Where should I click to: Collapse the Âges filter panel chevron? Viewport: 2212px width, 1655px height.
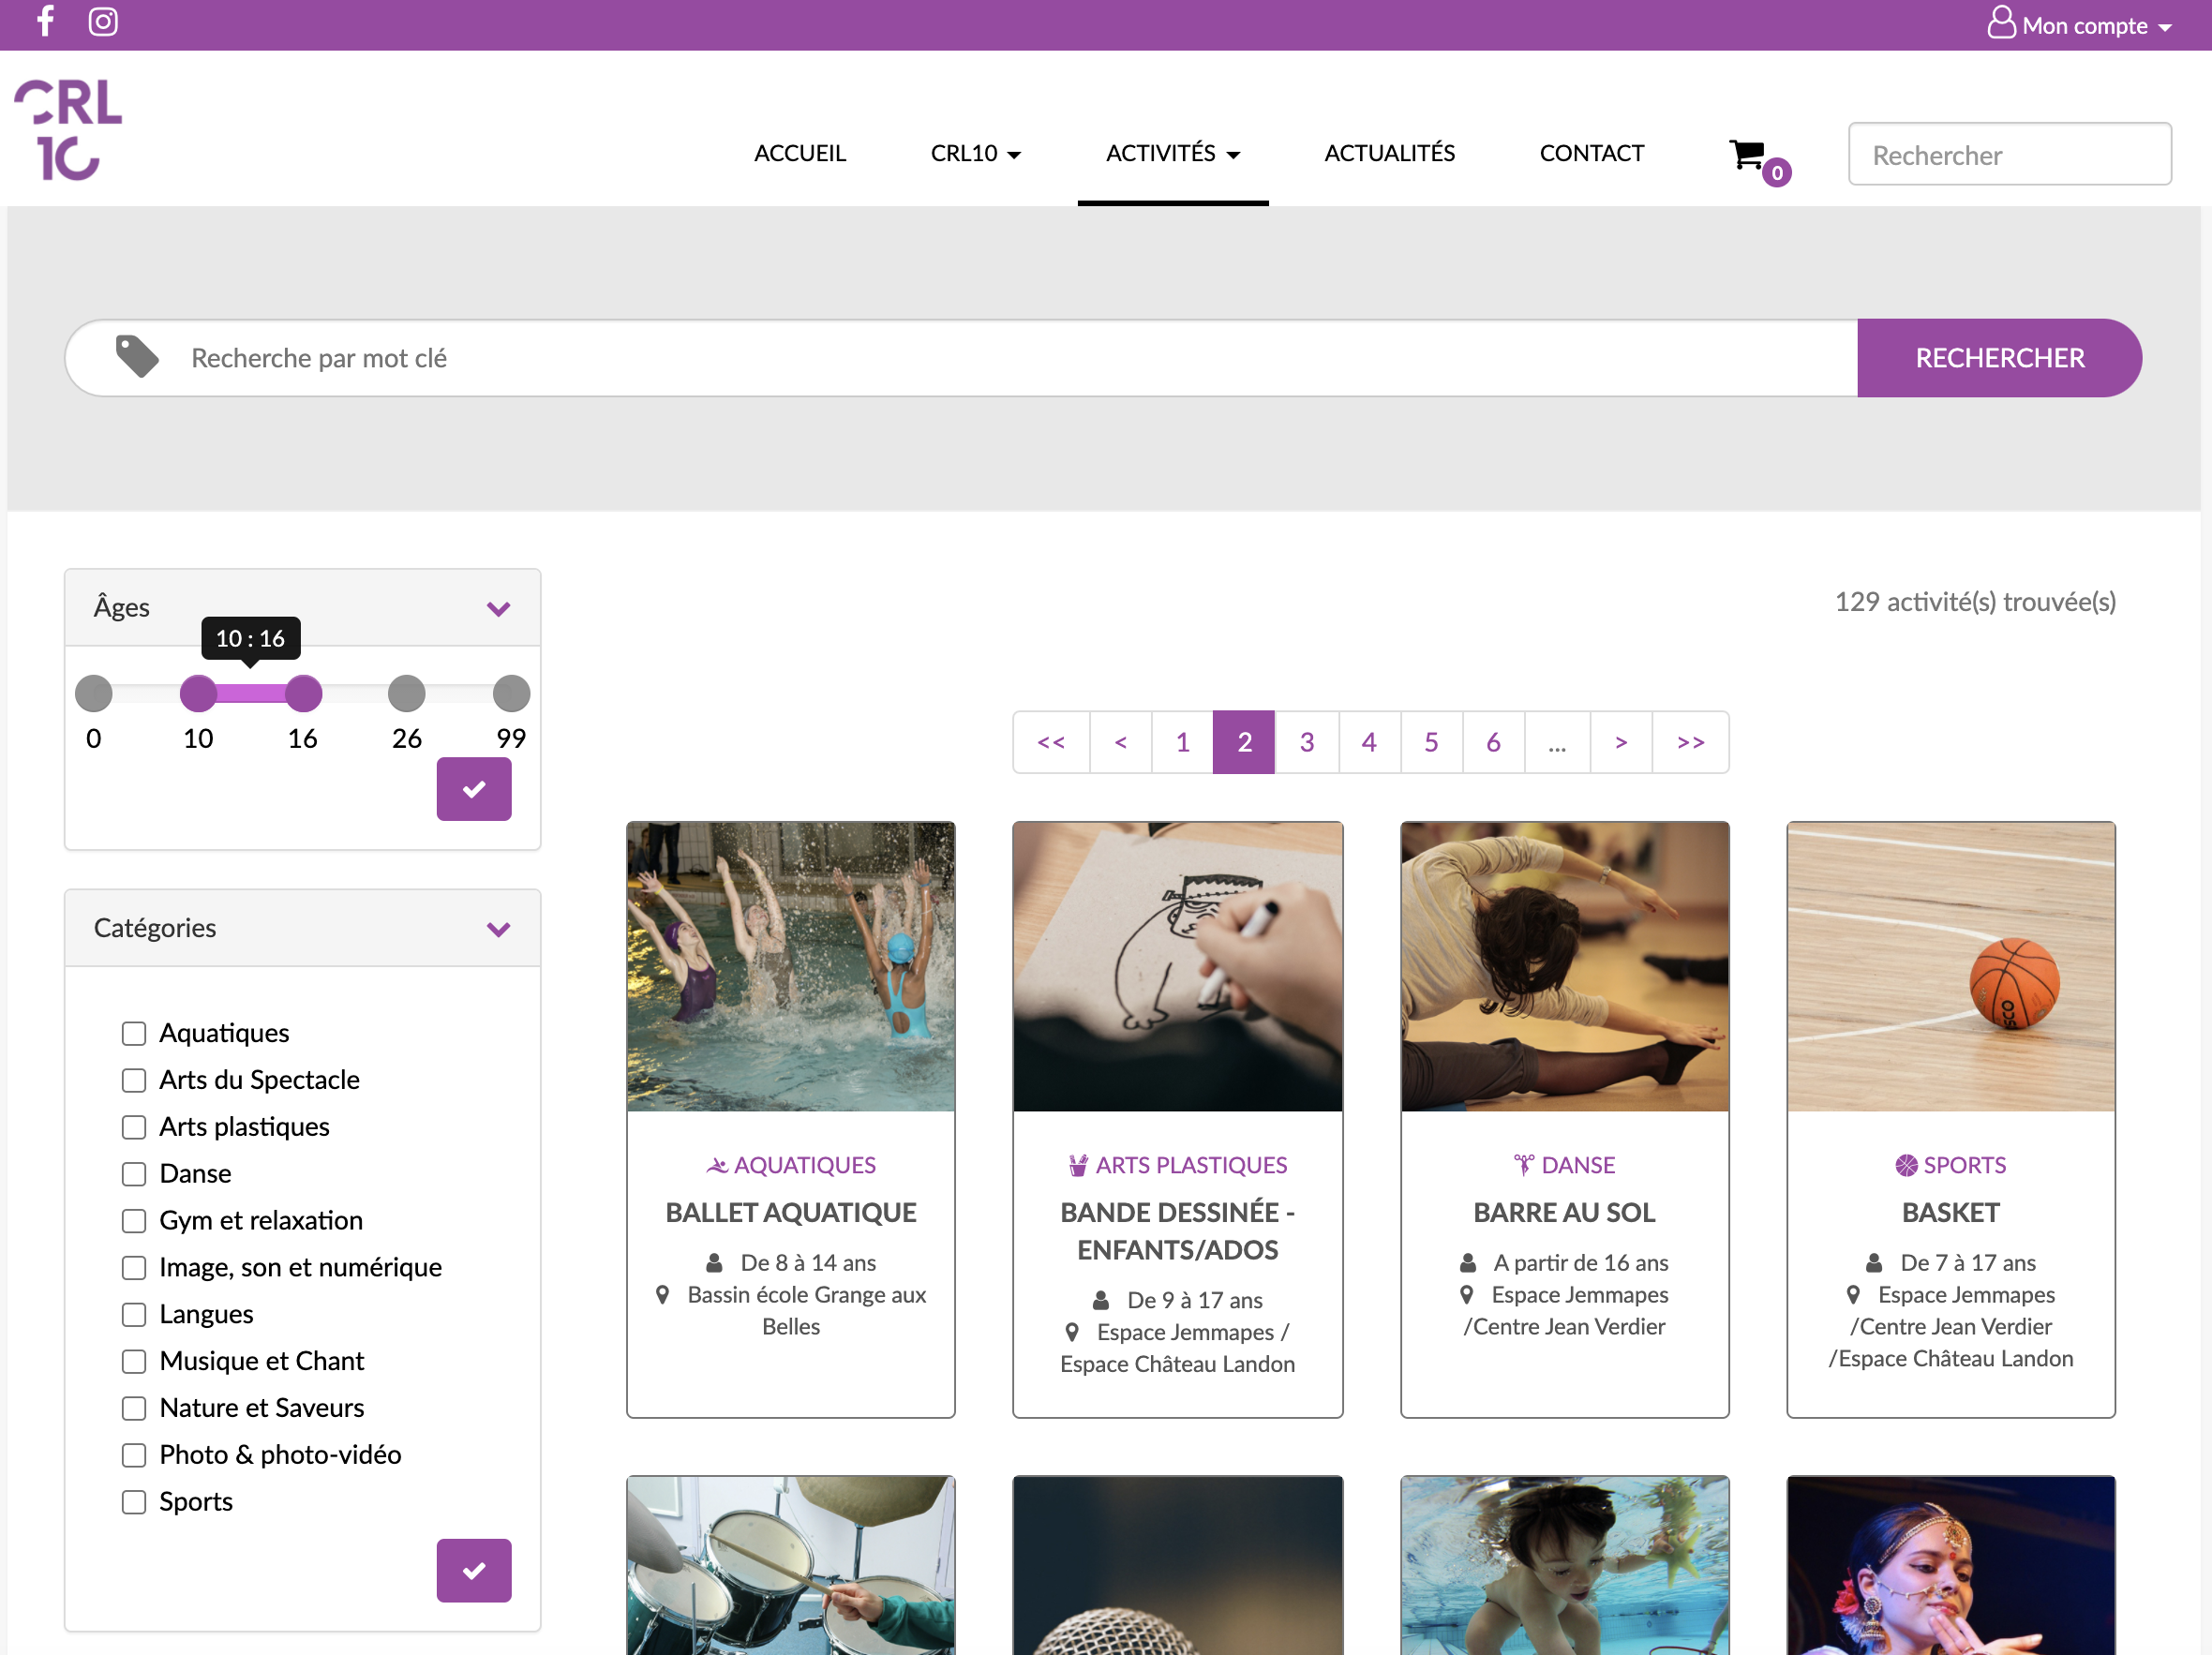(x=498, y=608)
